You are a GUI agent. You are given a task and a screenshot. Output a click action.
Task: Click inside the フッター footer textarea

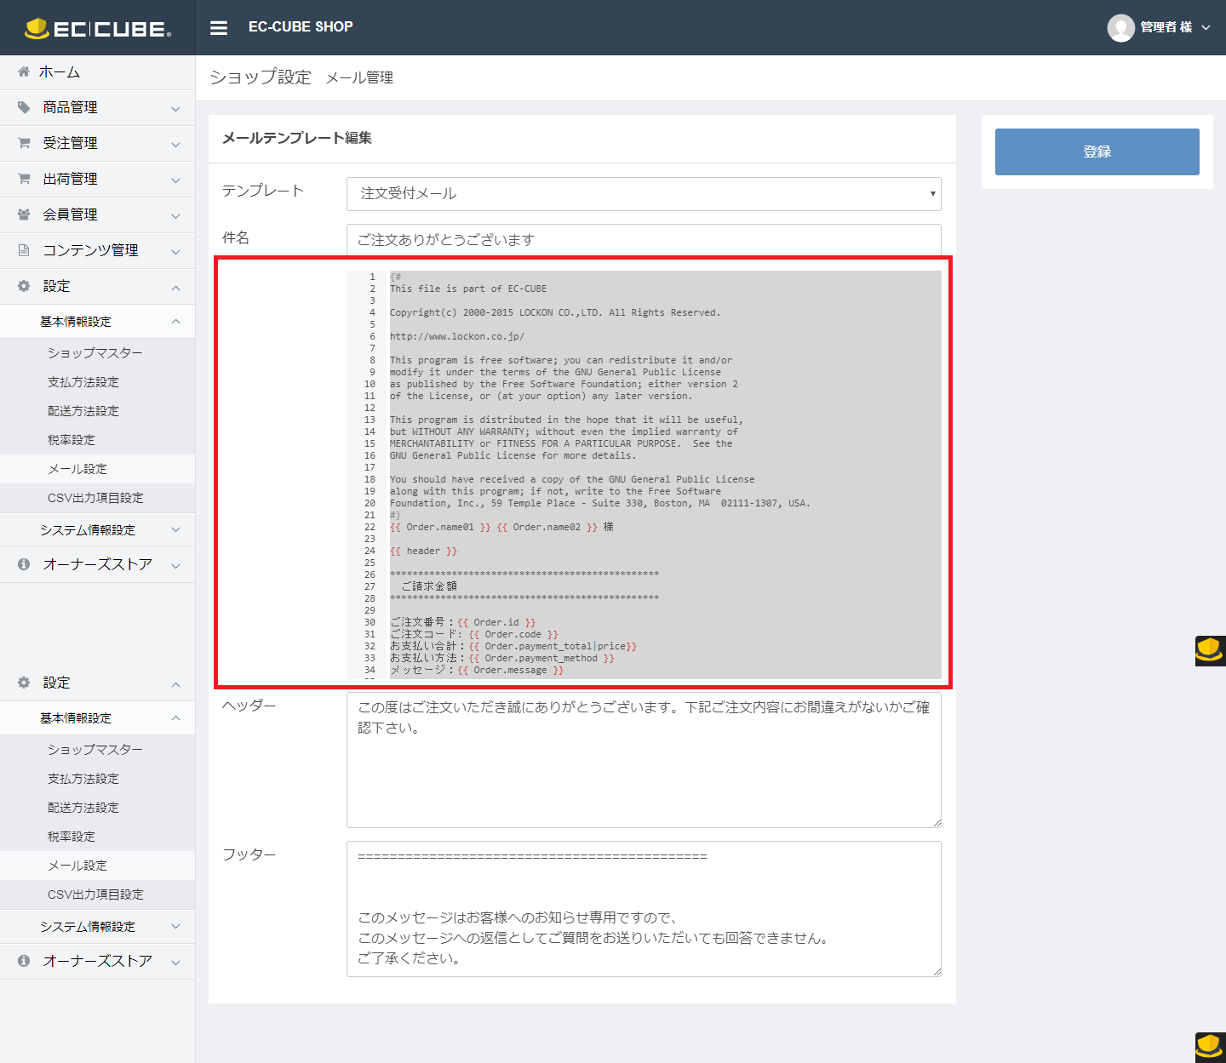click(x=643, y=909)
